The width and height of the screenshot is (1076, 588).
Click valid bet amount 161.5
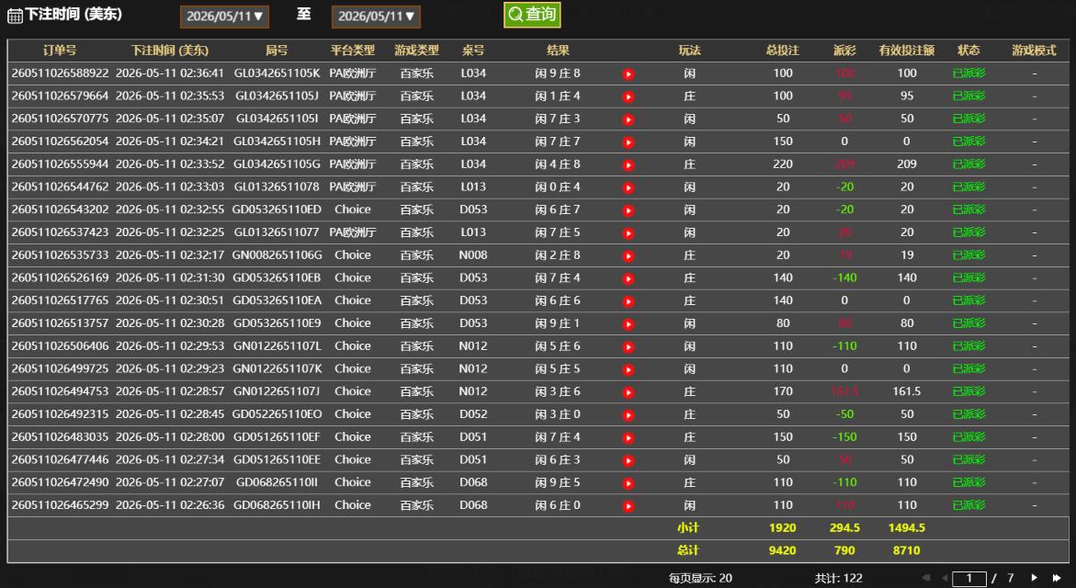(x=907, y=391)
